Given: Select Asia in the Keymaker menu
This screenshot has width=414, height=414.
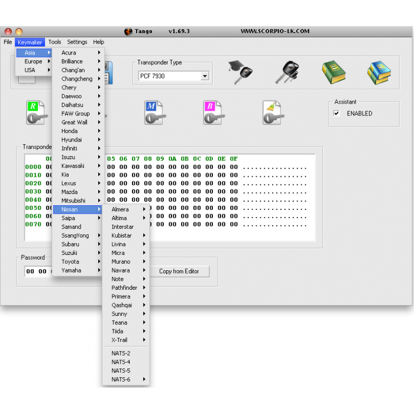Looking at the screenshot, I should (x=34, y=53).
